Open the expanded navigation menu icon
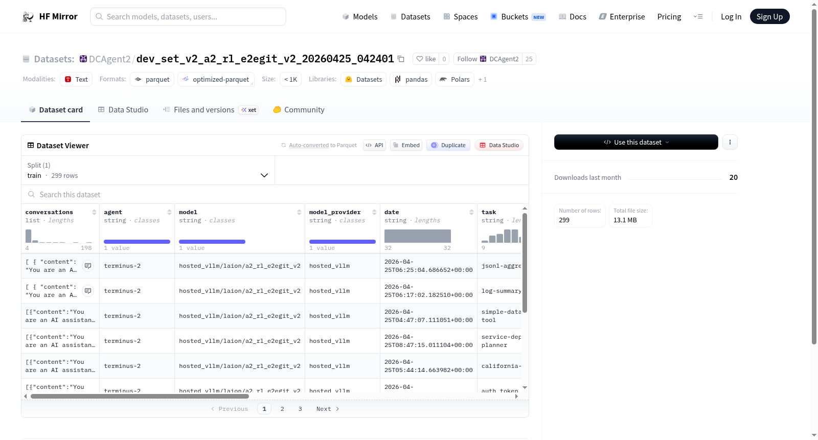The width and height of the screenshot is (818, 440). tap(698, 17)
